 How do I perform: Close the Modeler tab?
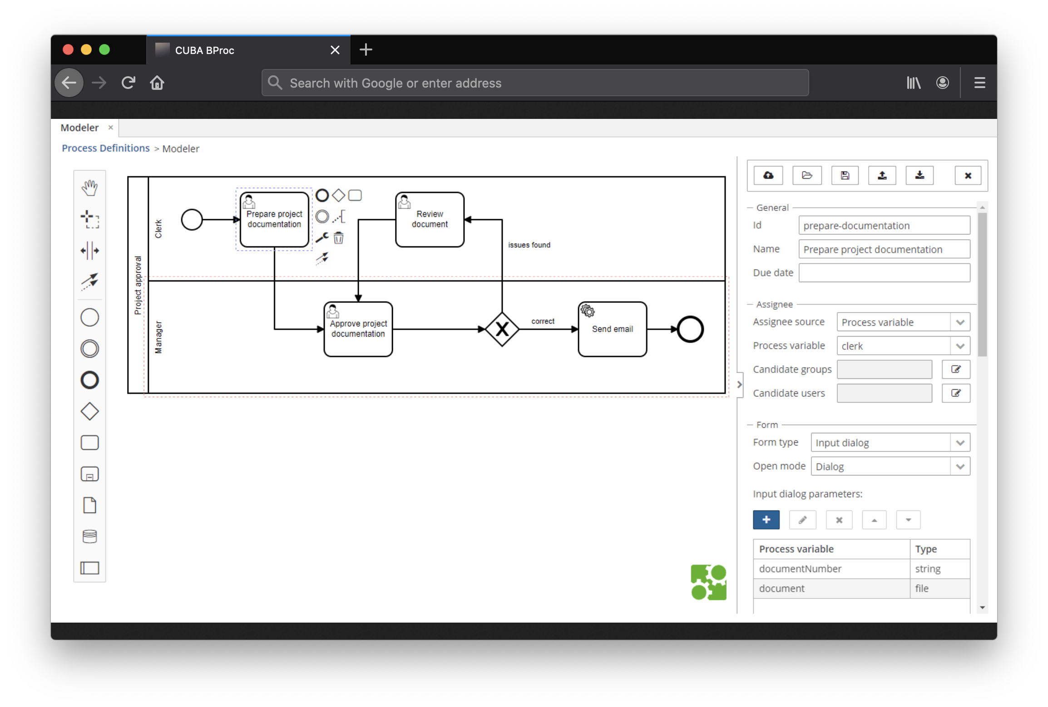click(110, 128)
